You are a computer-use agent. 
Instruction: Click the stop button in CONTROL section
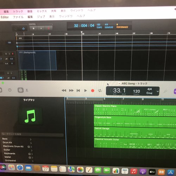coord(33,29)
